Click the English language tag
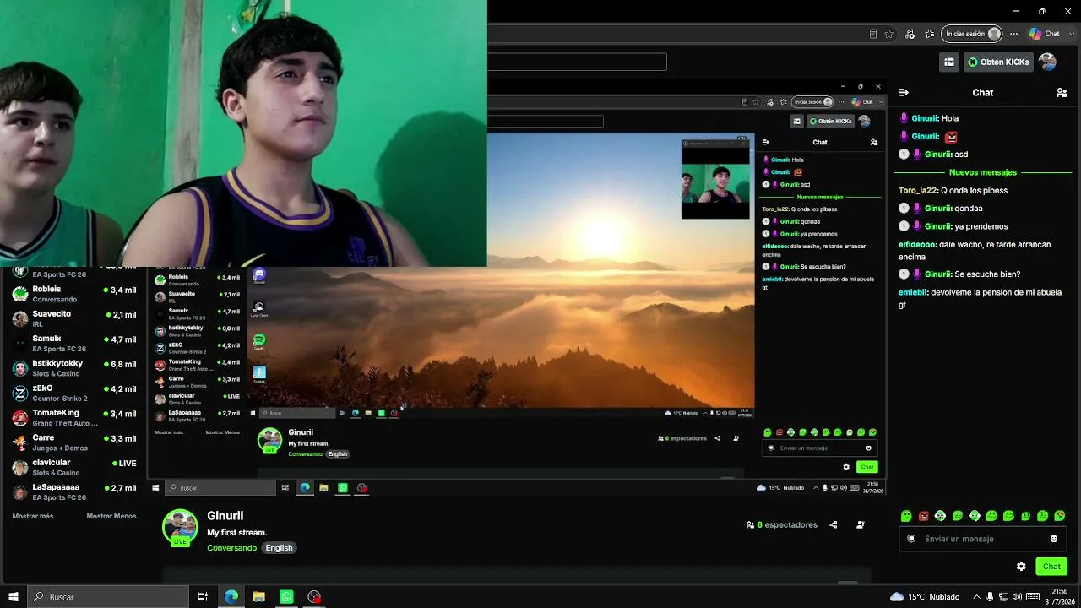 [x=279, y=548]
